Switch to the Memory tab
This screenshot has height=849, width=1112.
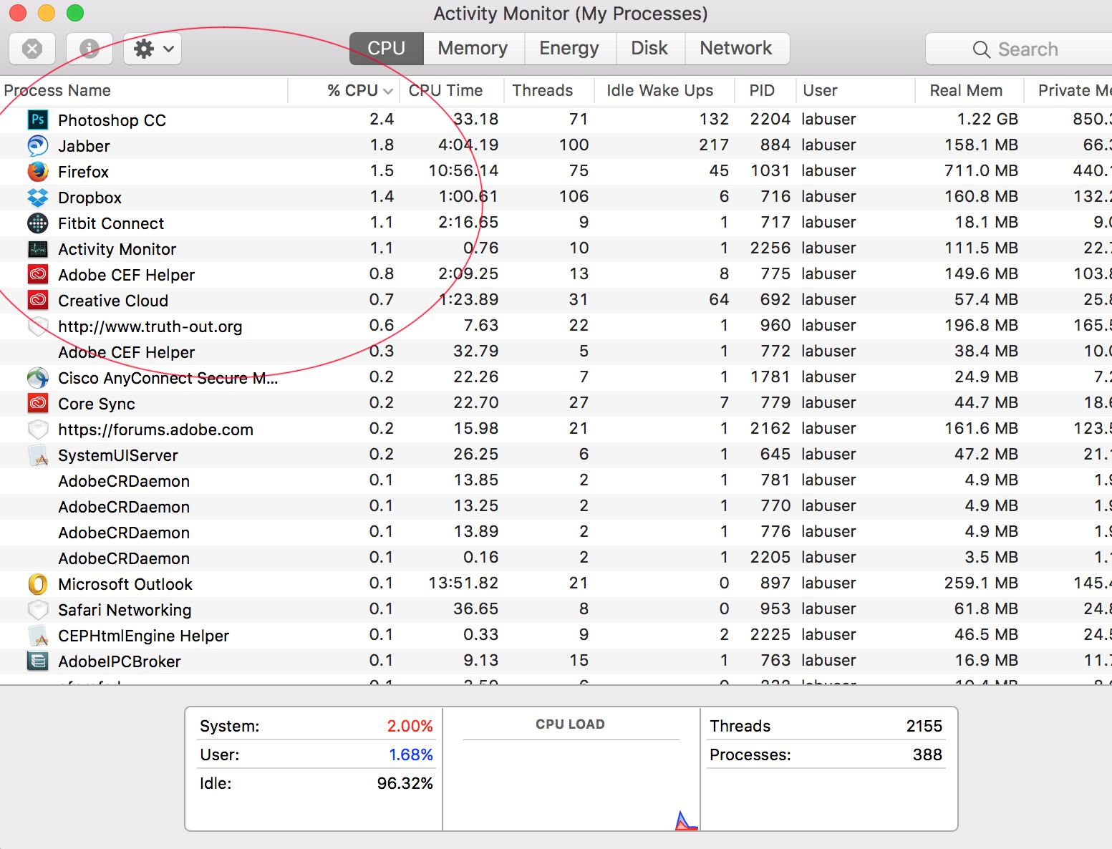(473, 49)
